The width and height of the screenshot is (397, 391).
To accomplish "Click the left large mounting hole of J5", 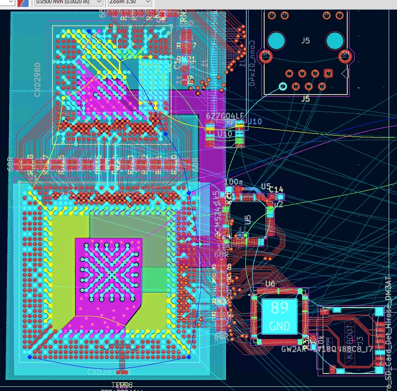I will [x=276, y=41].
